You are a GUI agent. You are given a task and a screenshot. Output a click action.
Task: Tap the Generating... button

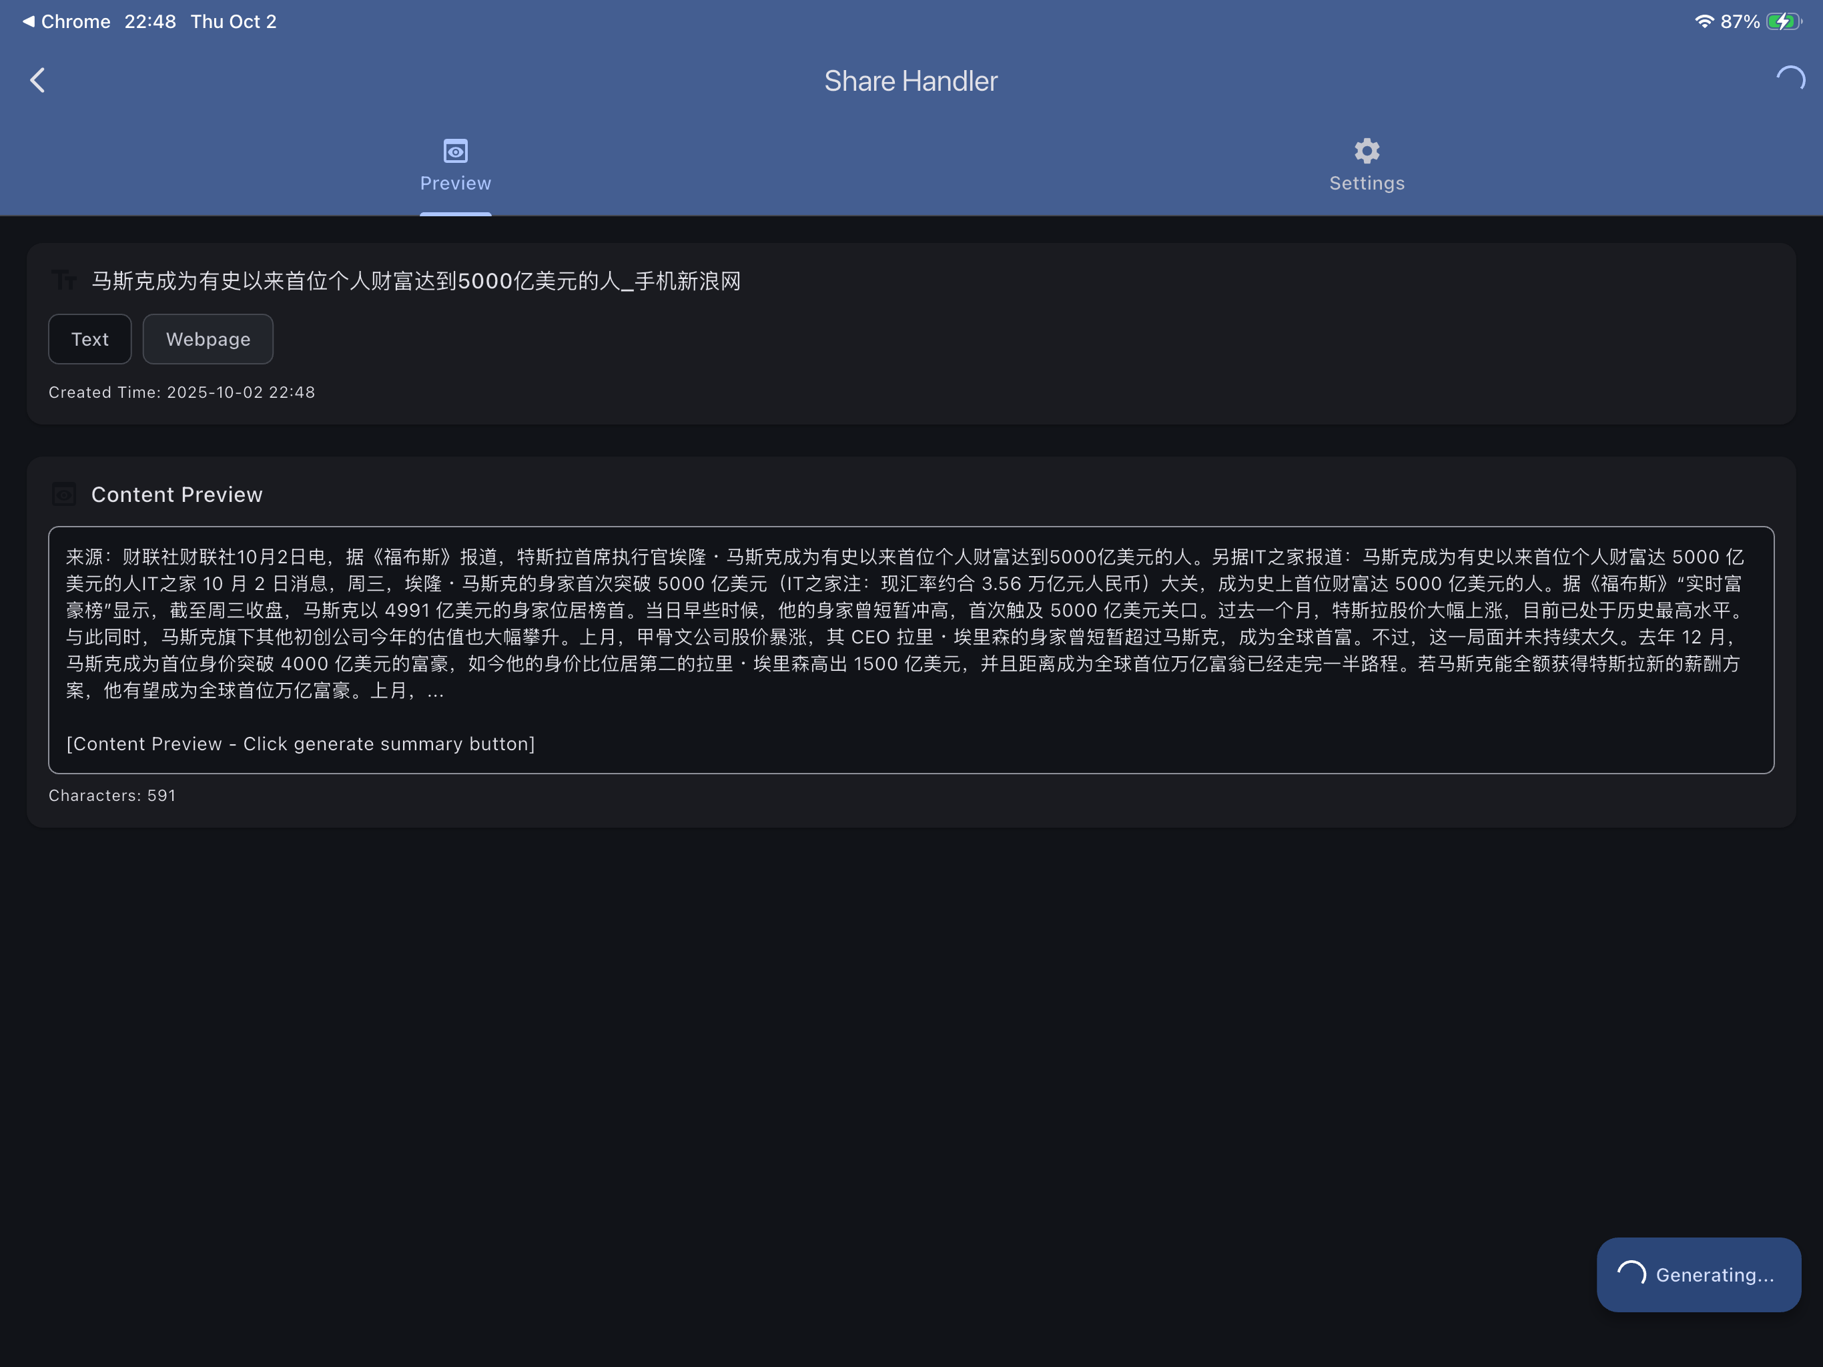coord(1699,1274)
